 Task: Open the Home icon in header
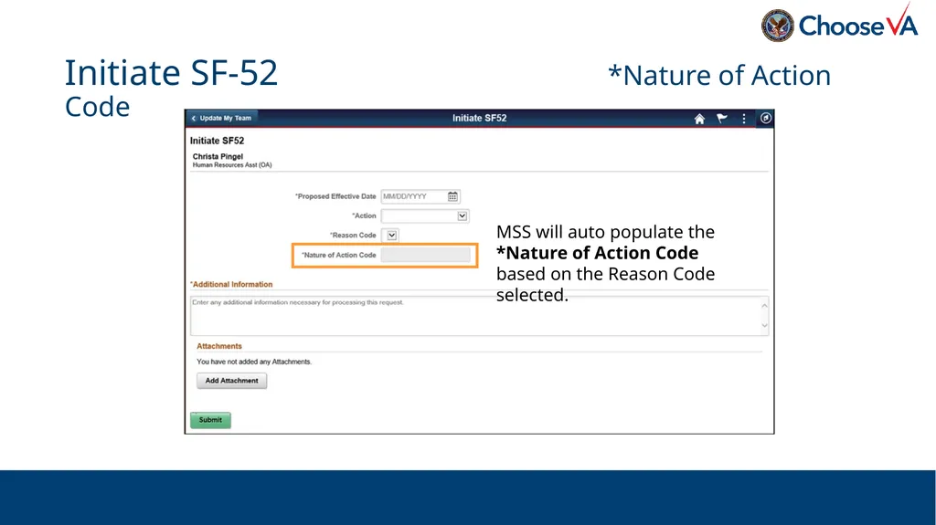click(699, 119)
